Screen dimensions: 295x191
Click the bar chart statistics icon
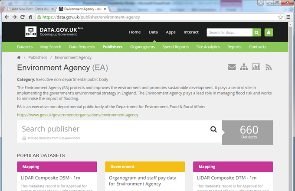(x=256, y=67)
